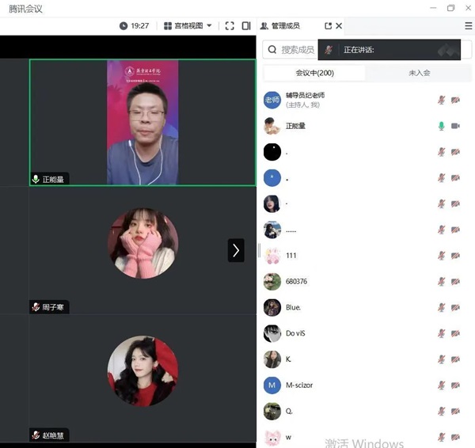This screenshot has height=448, width=475.
Task: Toggle the microphone for member 111
Action: 442,256
